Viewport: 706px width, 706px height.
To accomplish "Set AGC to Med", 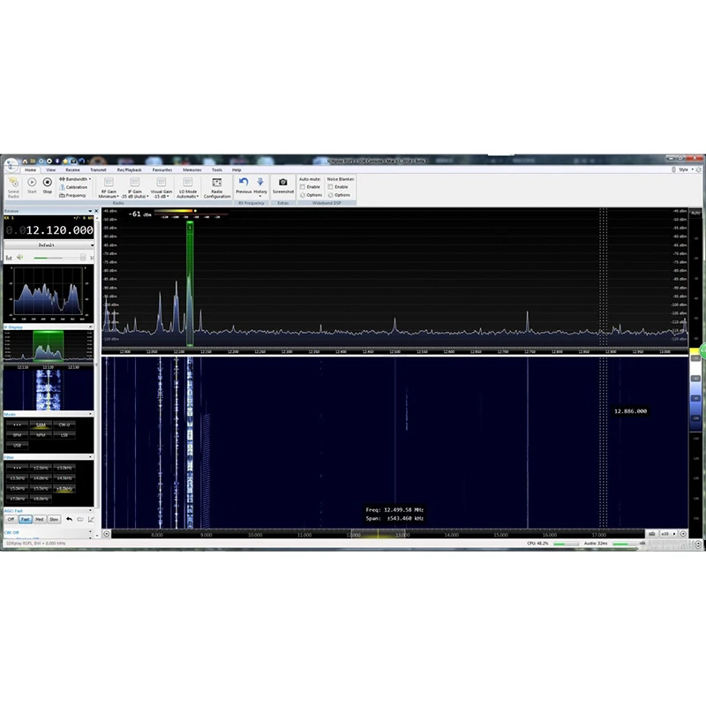I will 40,519.
